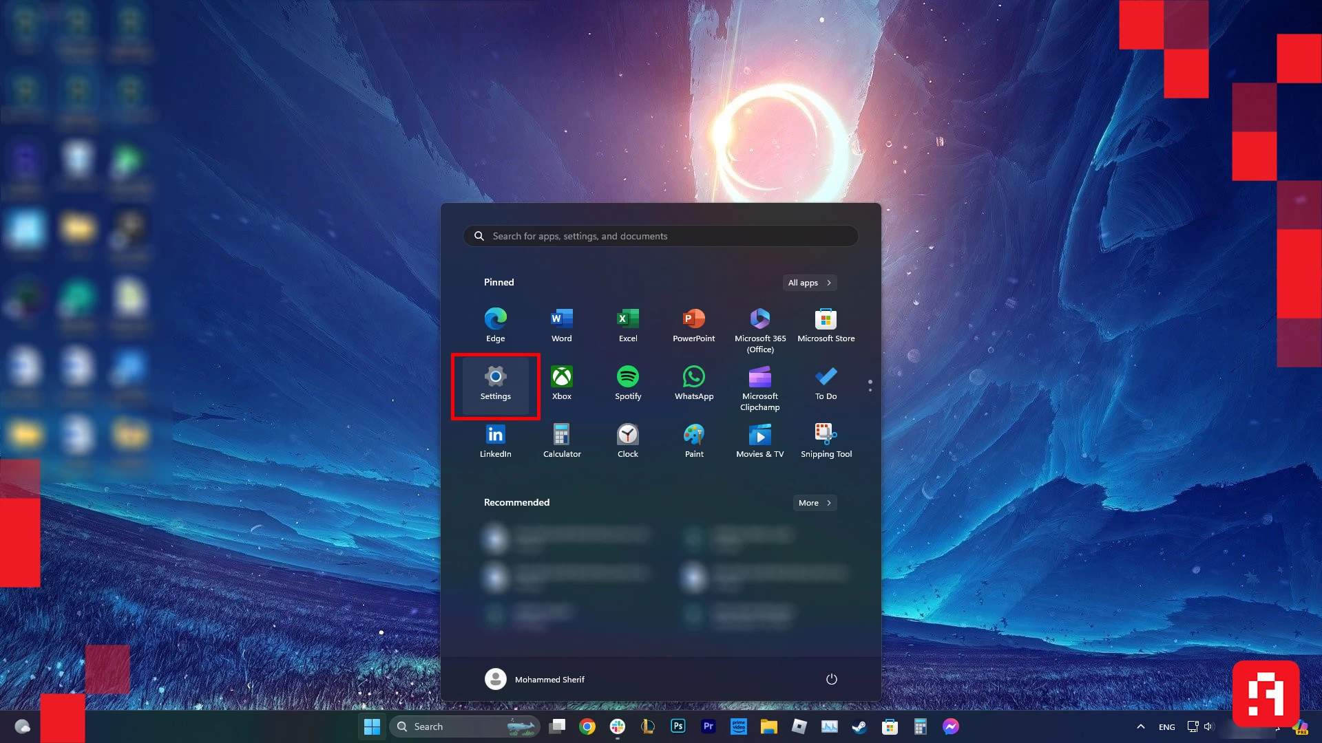Launch League of Legends taskbar icon

click(x=648, y=726)
